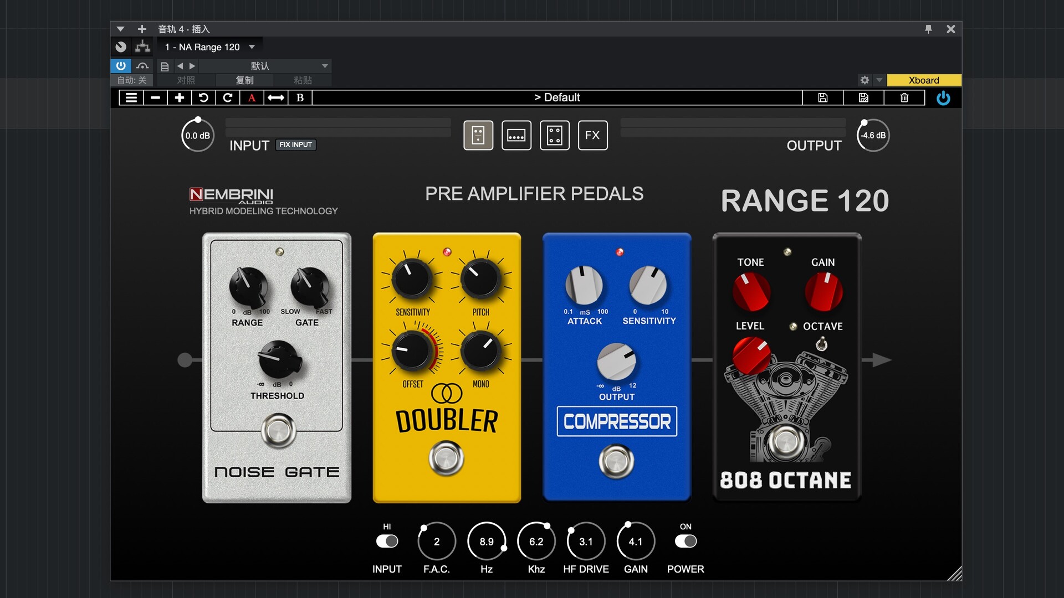The width and height of the screenshot is (1064, 598).
Task: Toggle host plugin bypass power button
Action: pos(121,66)
